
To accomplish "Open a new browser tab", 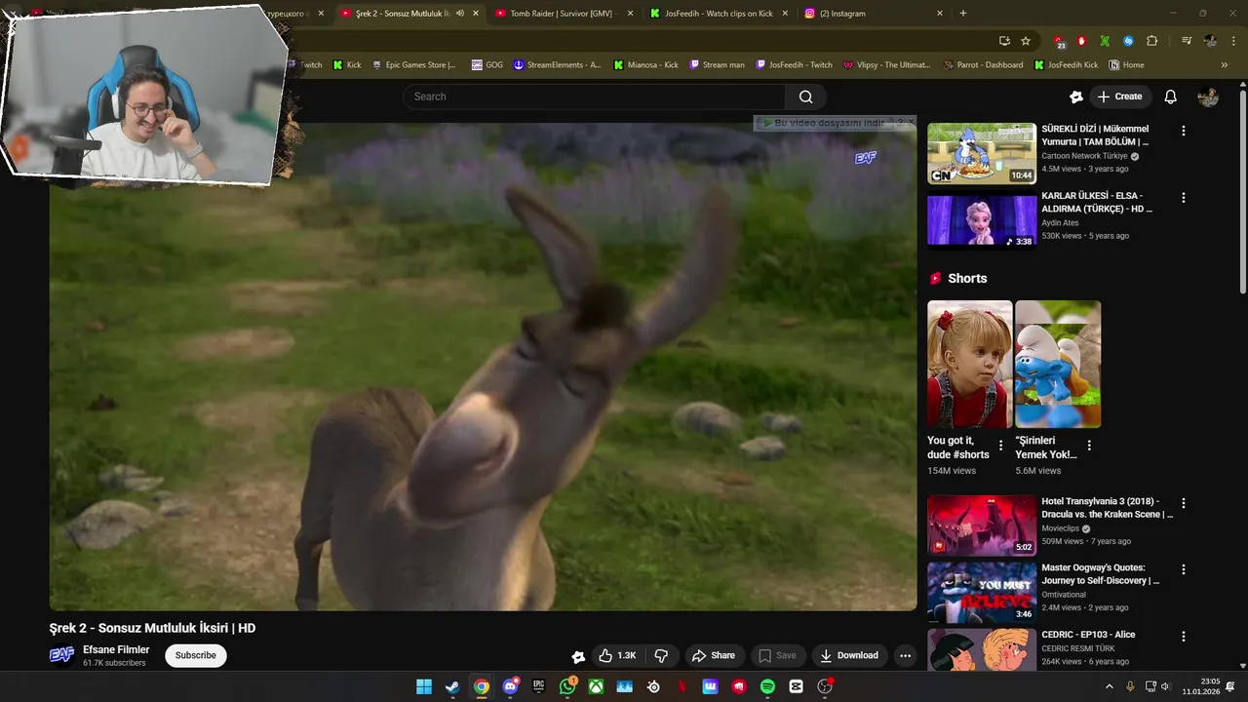I will pyautogui.click(x=963, y=14).
